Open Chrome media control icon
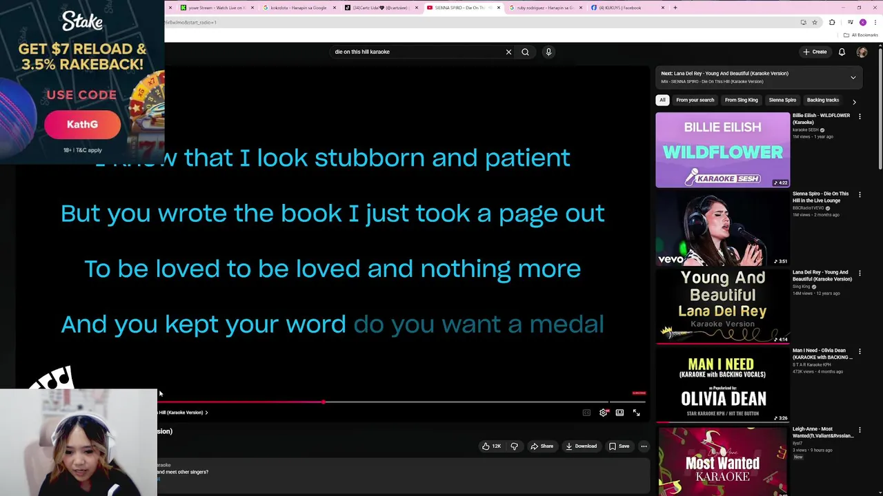The image size is (883, 496). (850, 22)
